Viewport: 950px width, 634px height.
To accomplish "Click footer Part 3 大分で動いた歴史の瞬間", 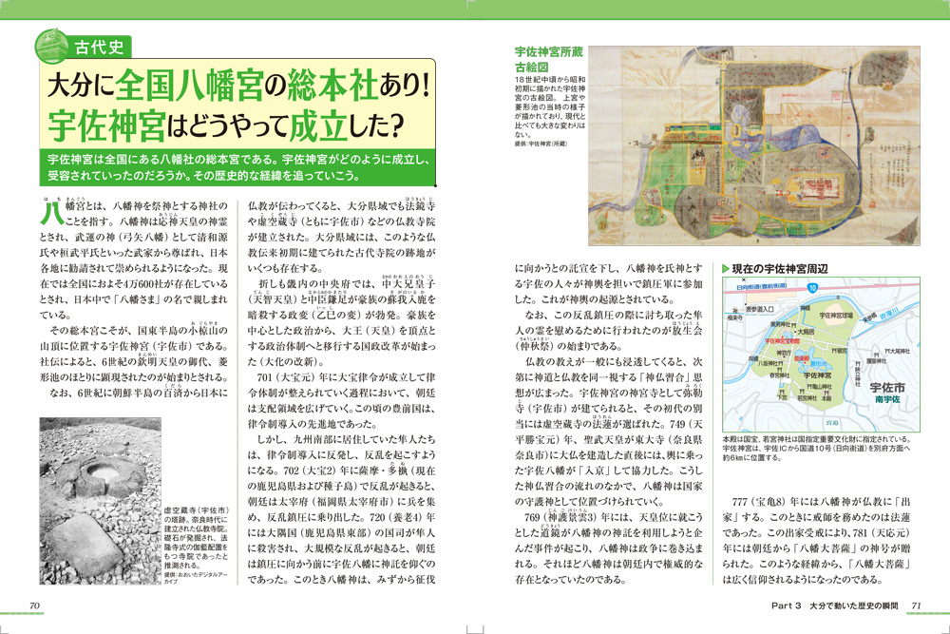I will (834, 605).
